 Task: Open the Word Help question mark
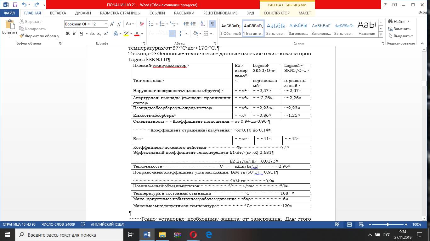pos(386,5)
